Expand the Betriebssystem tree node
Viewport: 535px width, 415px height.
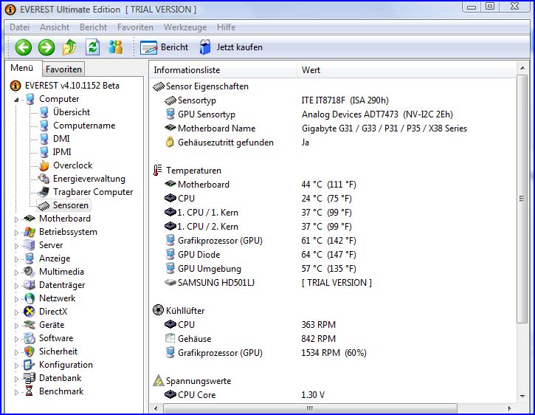16,233
